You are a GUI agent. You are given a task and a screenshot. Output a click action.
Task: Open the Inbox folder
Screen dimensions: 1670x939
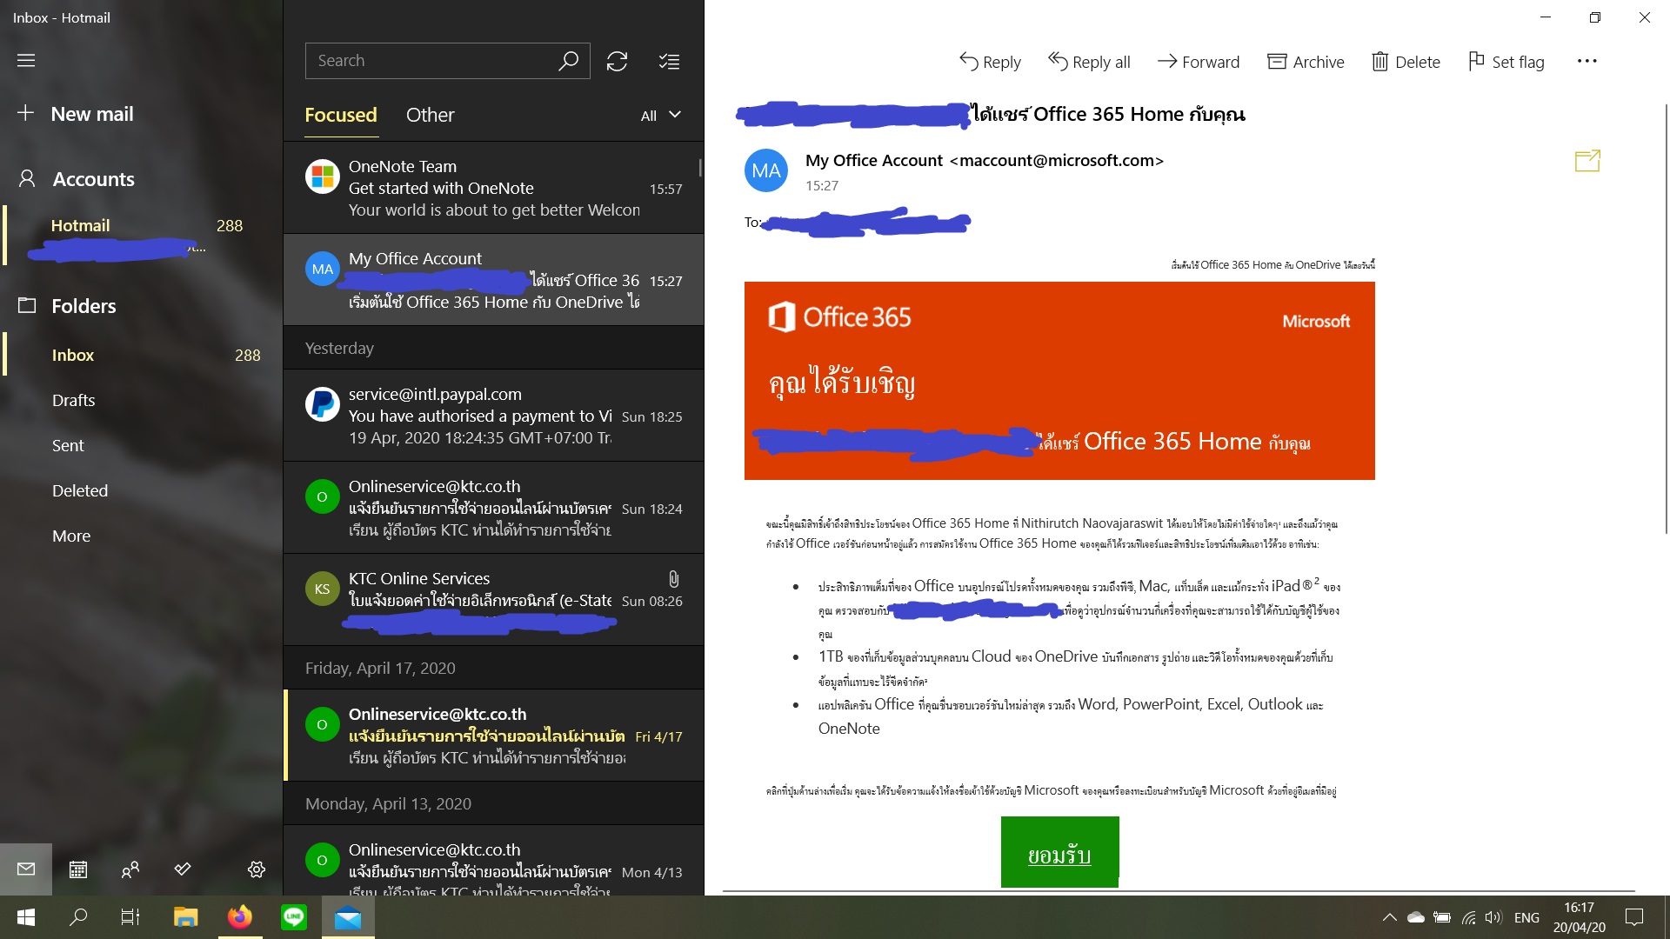coord(143,355)
